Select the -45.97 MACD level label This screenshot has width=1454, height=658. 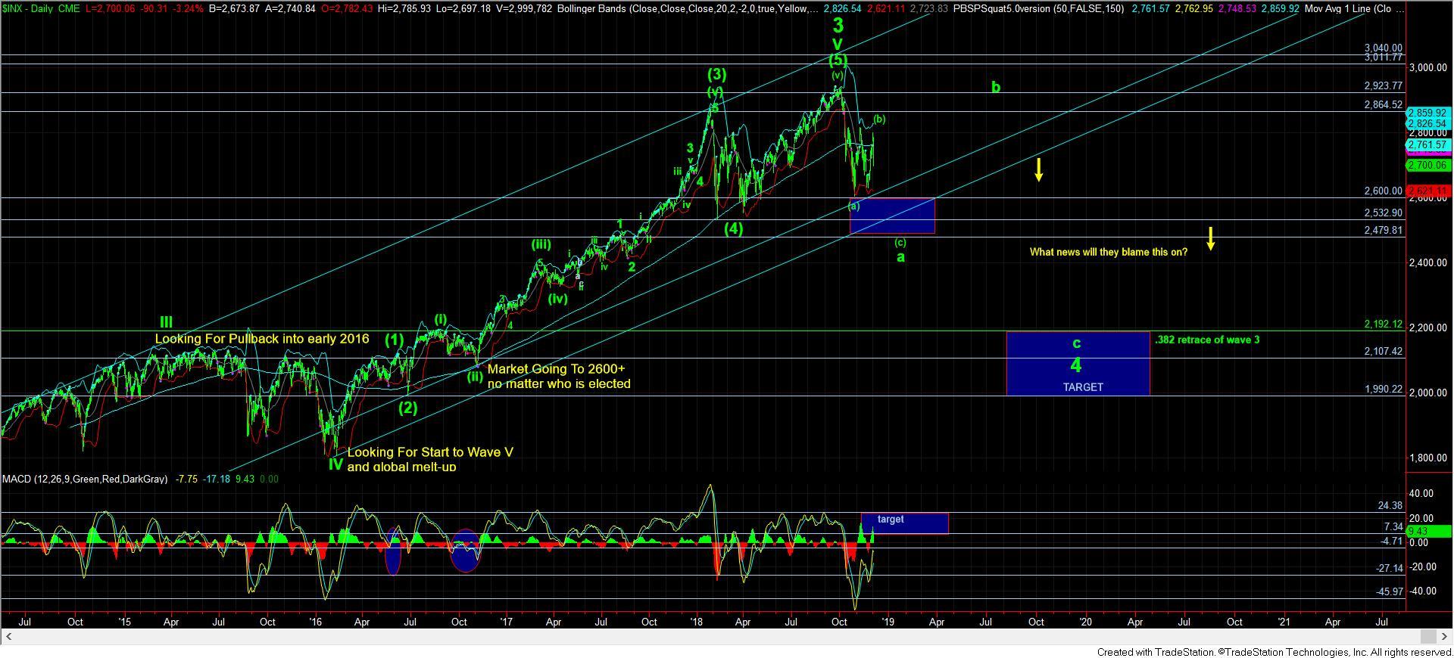(x=1390, y=591)
